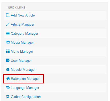Click the folder icon for Category Manager

pyautogui.click(x=8, y=33)
